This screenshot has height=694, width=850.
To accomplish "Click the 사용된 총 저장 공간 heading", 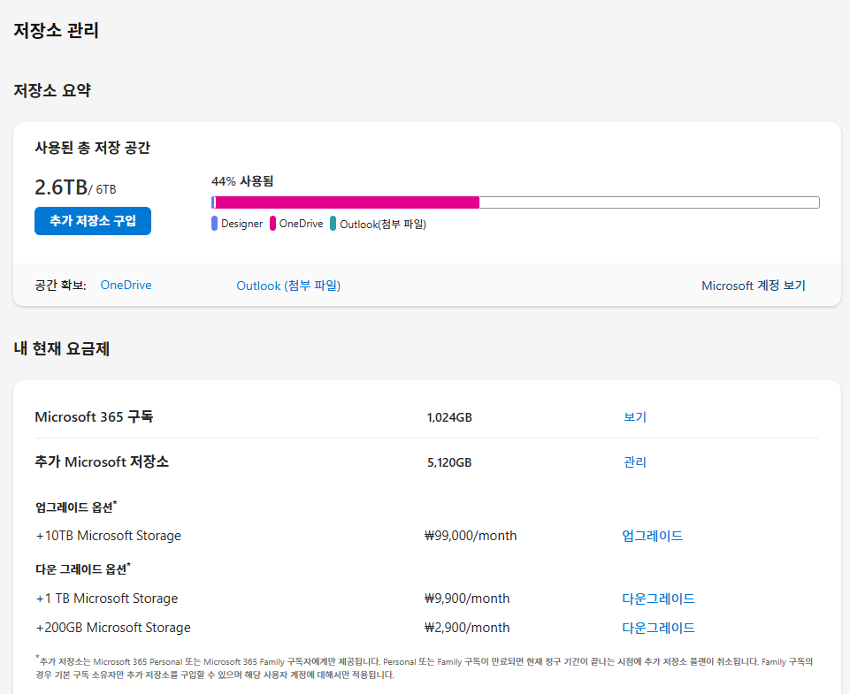I will pyautogui.click(x=92, y=148).
